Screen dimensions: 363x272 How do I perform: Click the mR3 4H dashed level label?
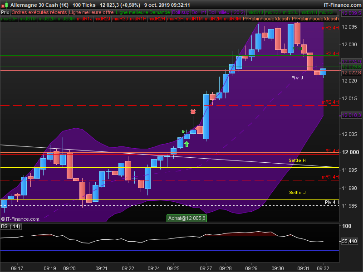point(330,28)
